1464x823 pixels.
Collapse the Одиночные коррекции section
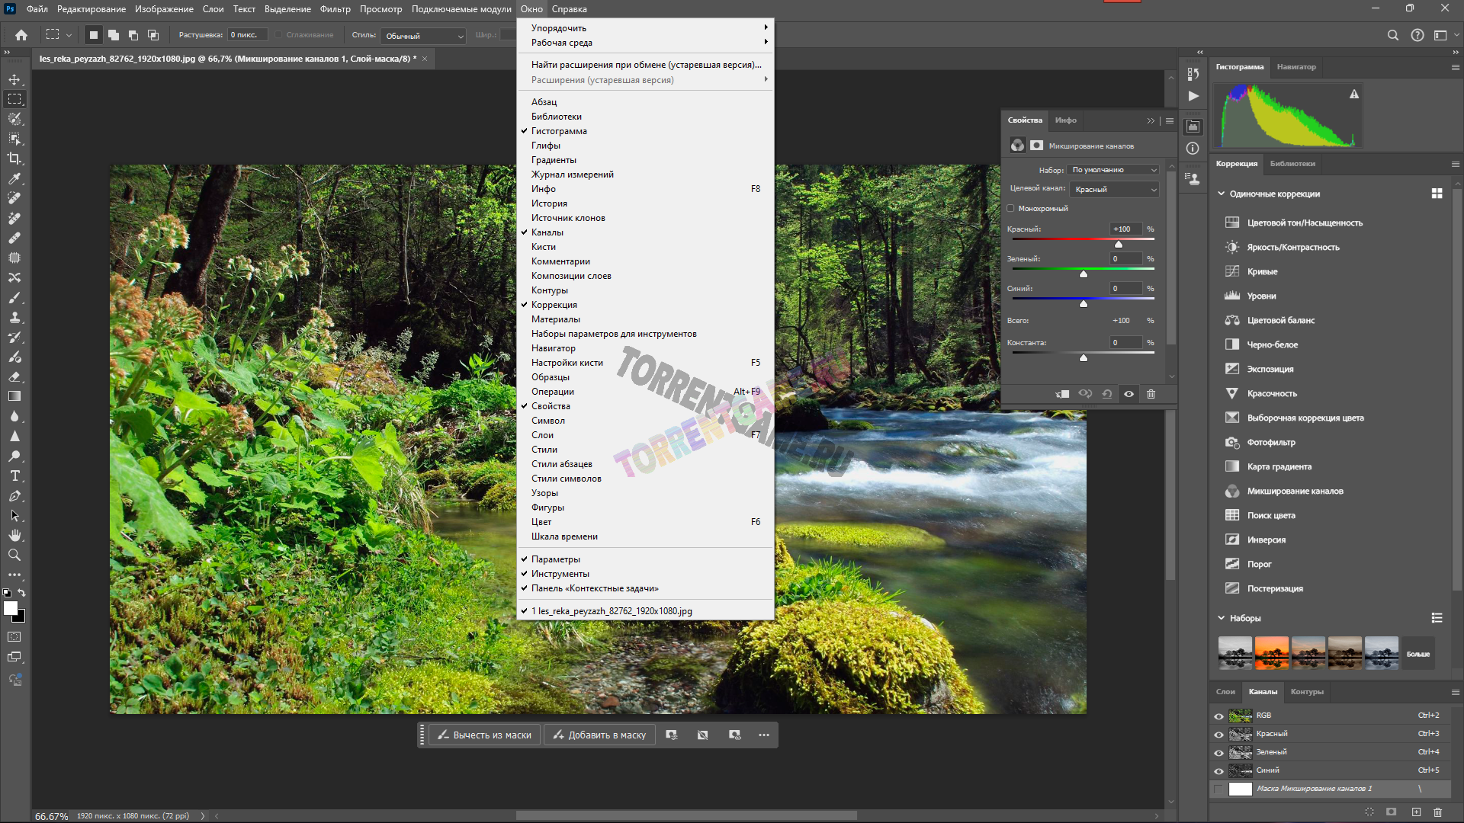coord(1222,194)
